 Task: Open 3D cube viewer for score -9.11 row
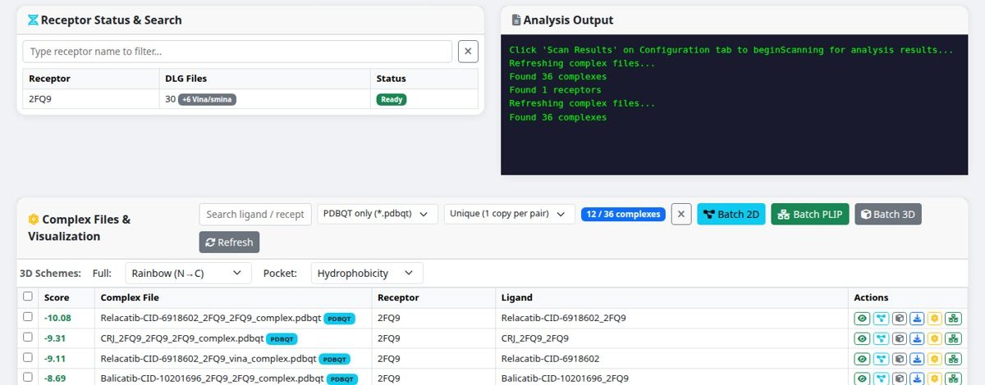coord(899,359)
